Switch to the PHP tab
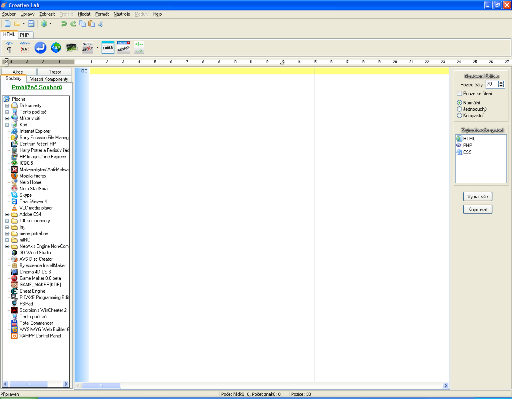512x399 pixels. tap(24, 35)
